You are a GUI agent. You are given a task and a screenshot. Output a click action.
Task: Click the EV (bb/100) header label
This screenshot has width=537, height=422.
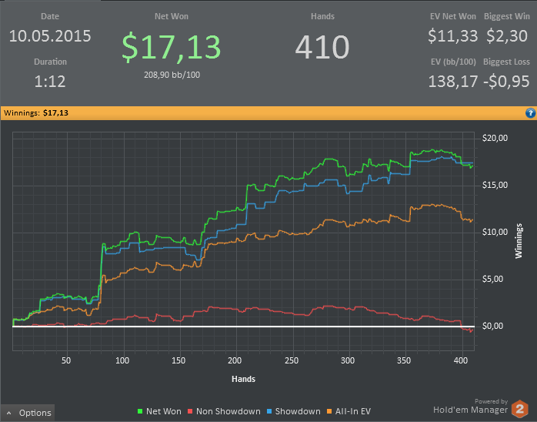point(453,62)
